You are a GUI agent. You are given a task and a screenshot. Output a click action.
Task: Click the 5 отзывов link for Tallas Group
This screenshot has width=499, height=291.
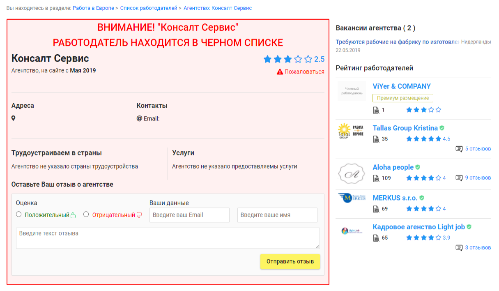[x=478, y=149]
